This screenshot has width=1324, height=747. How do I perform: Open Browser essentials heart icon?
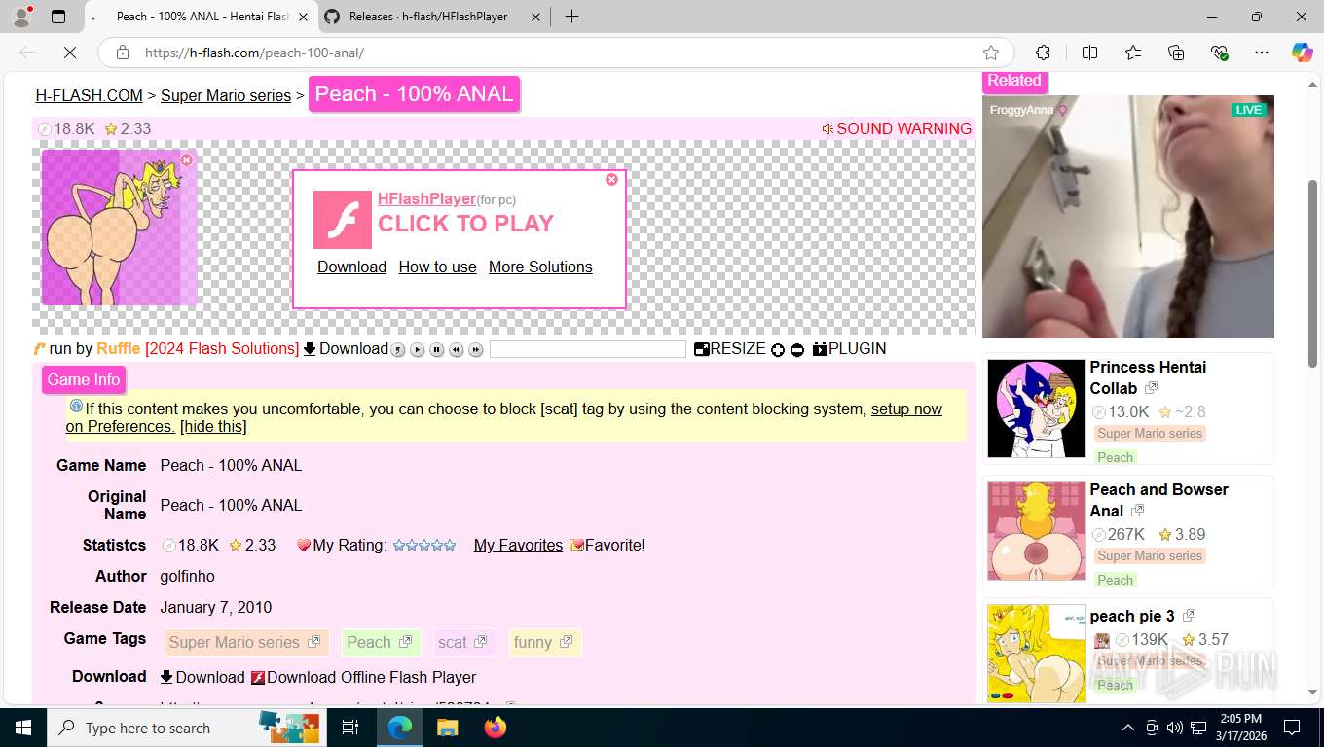(1219, 53)
